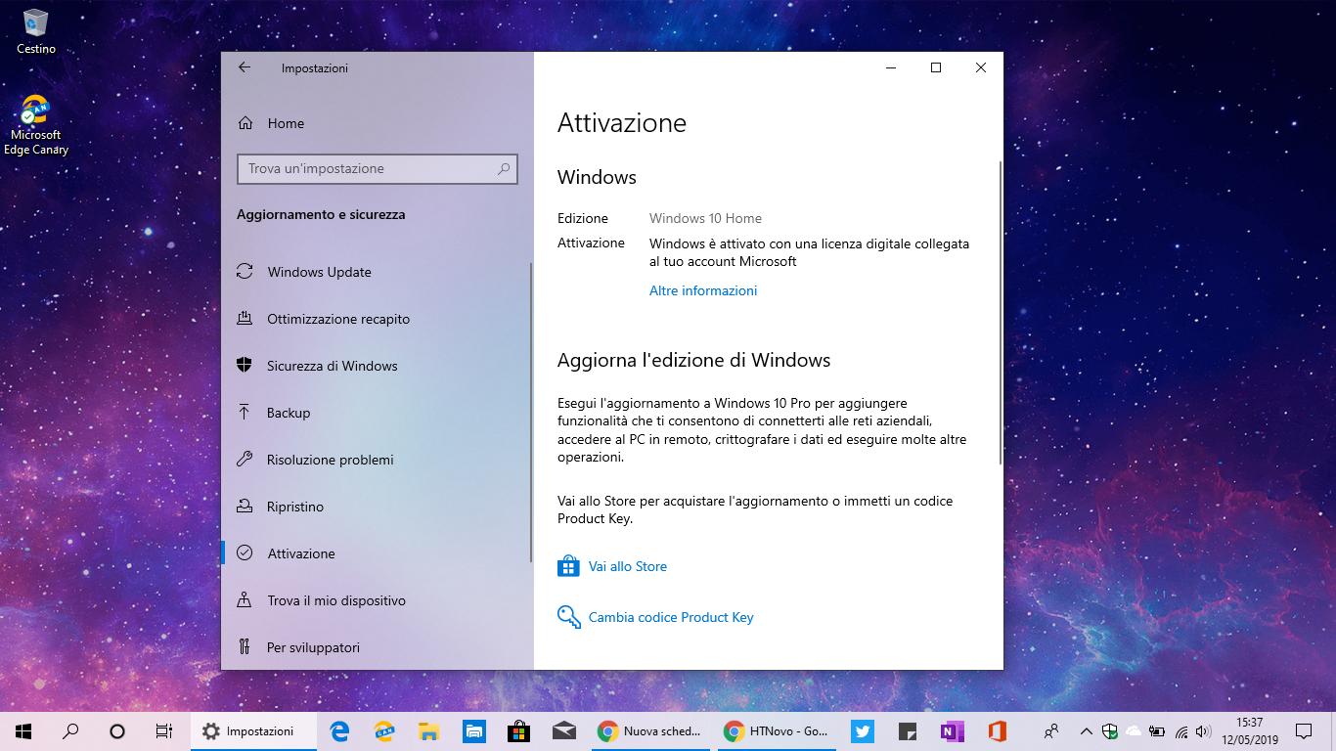Go back with the Impostazioni back arrow
The width and height of the screenshot is (1336, 751).
click(x=245, y=67)
